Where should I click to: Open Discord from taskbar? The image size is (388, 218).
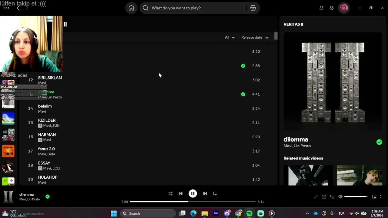(227, 213)
